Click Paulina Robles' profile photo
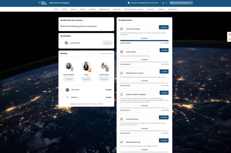 click(69, 66)
